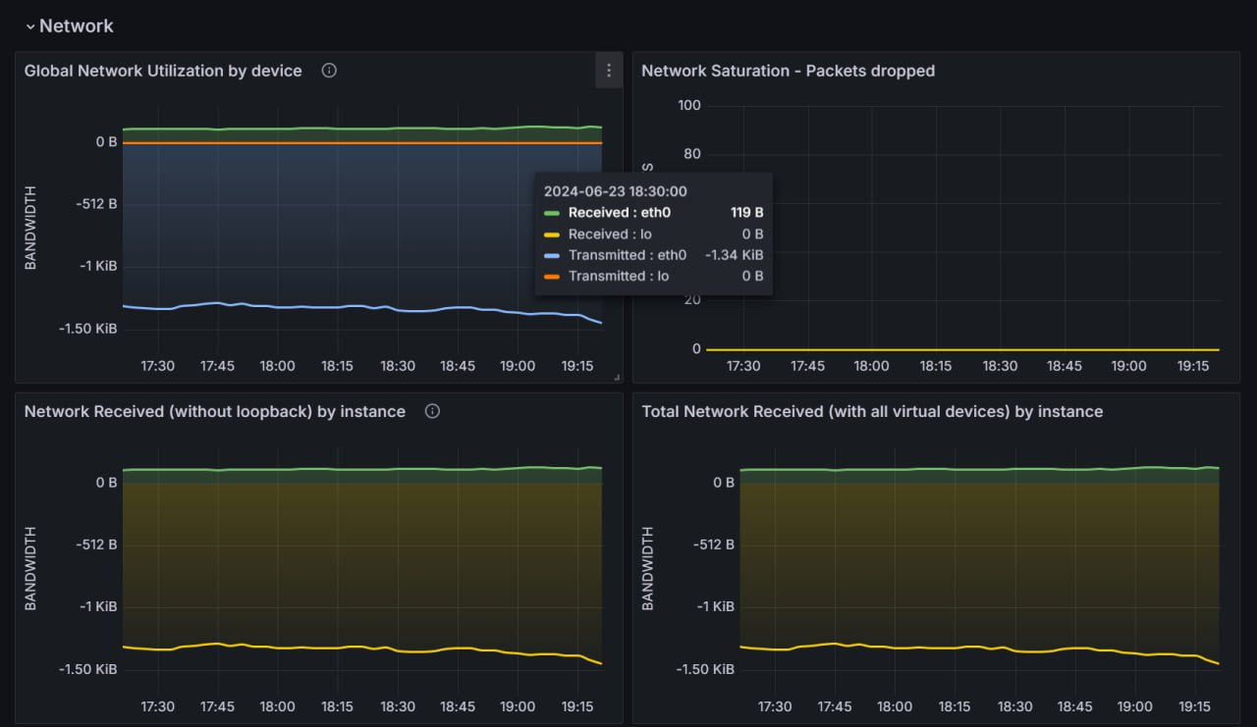Toggle visibility of the Received : lo series
Image resolution: width=1257 pixels, height=727 pixels.
coord(608,234)
